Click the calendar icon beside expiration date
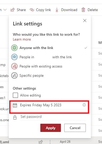This screenshot has width=102, height=144. coord(15,105)
